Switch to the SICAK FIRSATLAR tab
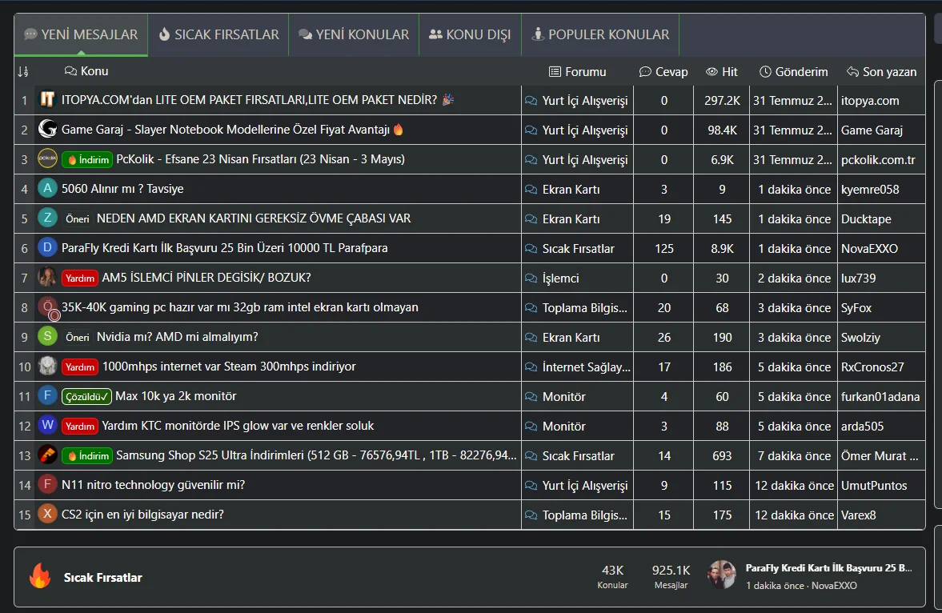Image resolution: width=942 pixels, height=613 pixels. coord(218,35)
